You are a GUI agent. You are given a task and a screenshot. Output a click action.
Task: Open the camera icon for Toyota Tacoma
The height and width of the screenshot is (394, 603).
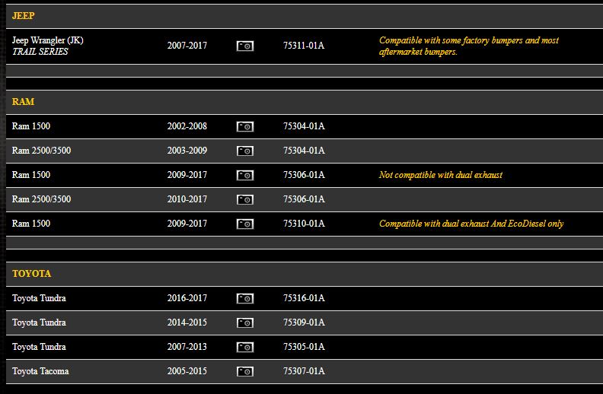click(245, 371)
